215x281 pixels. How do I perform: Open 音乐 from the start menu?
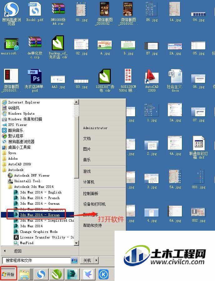point(87,160)
